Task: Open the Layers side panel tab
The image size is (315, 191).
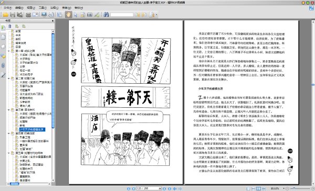Action: pyautogui.click(x=3, y=47)
